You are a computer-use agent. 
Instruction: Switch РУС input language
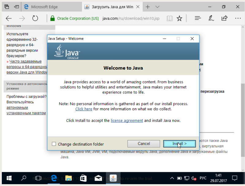[203, 178]
